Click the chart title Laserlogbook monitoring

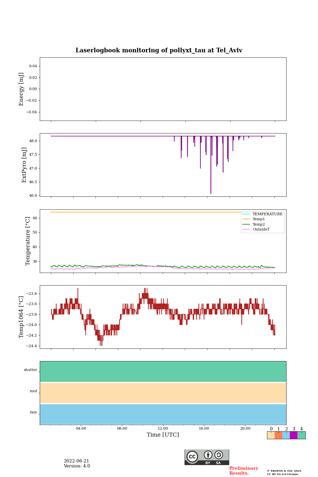(x=159, y=50)
